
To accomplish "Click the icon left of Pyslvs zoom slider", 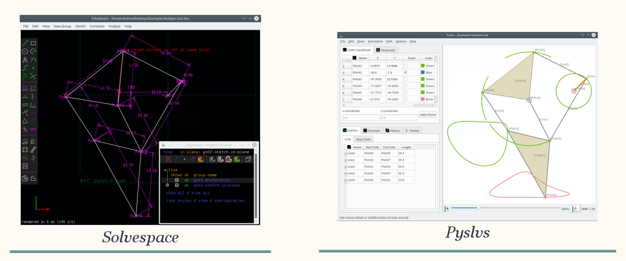I will tap(447, 208).
